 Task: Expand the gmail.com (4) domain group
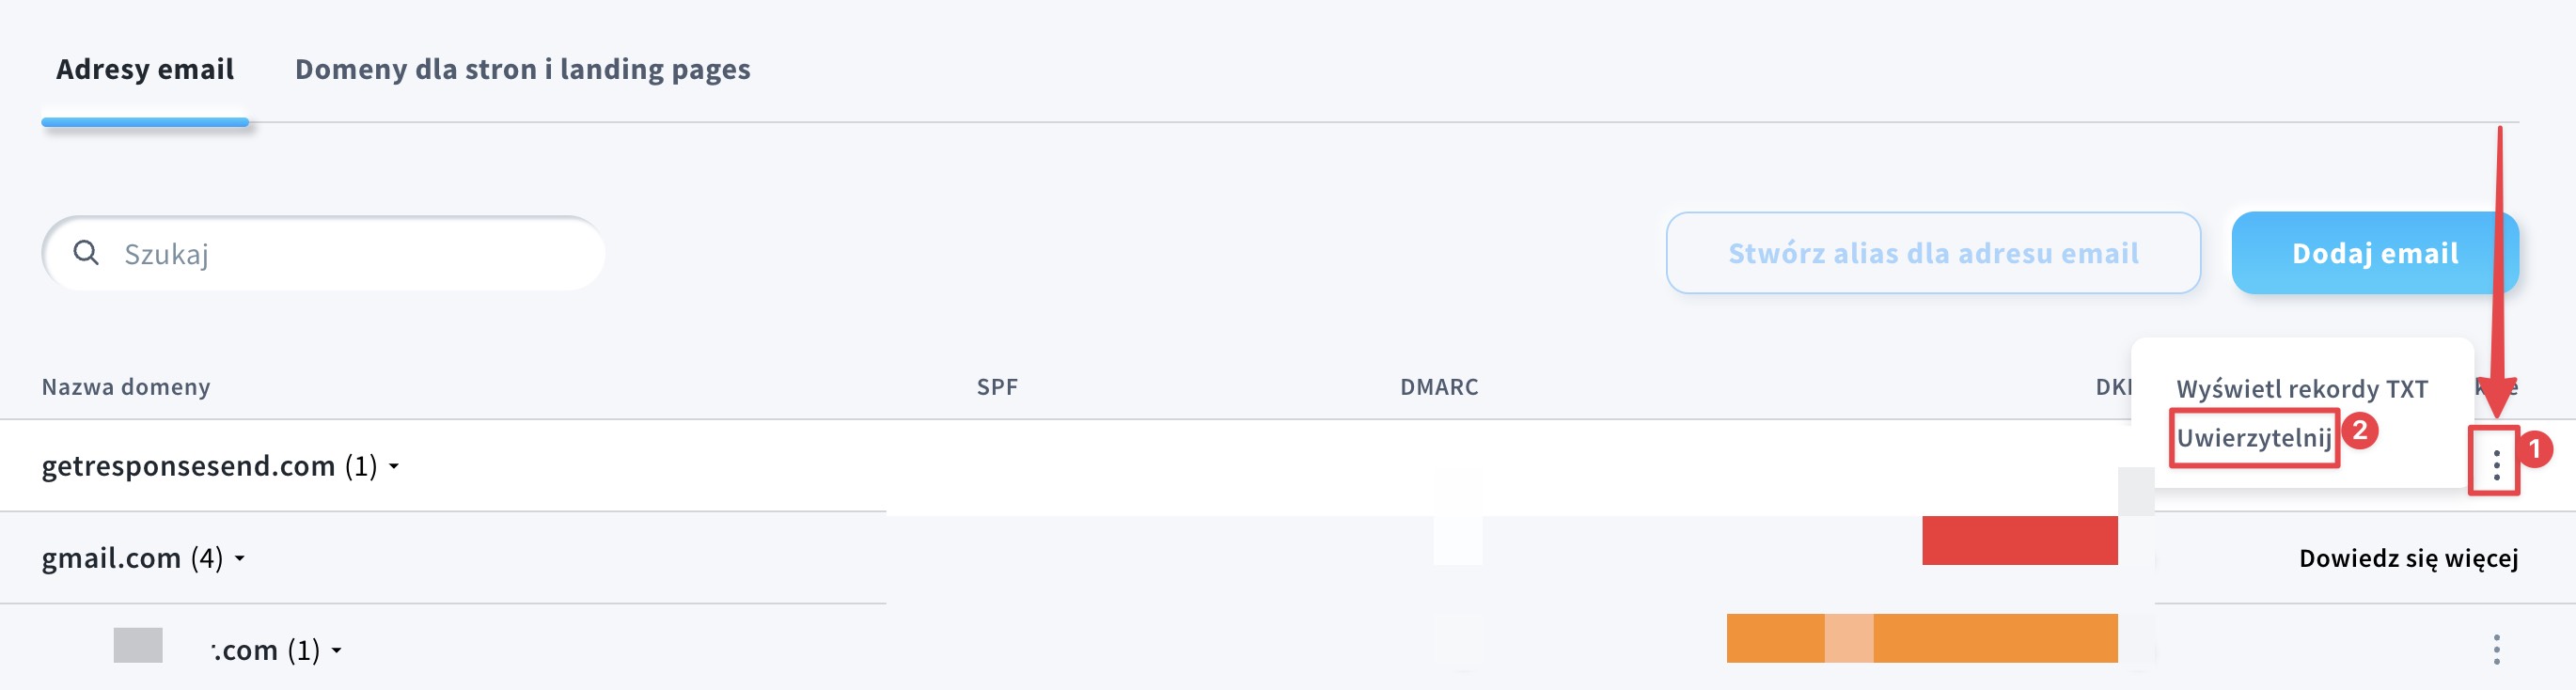(240, 558)
